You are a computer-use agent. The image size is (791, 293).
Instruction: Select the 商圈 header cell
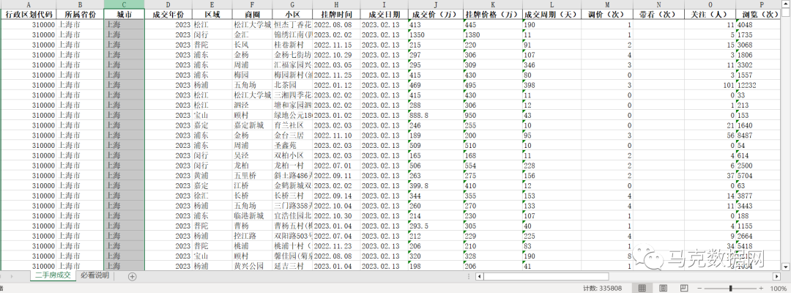click(252, 15)
